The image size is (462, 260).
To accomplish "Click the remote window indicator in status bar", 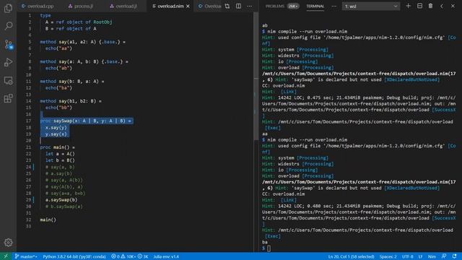I will (x=6, y=256).
